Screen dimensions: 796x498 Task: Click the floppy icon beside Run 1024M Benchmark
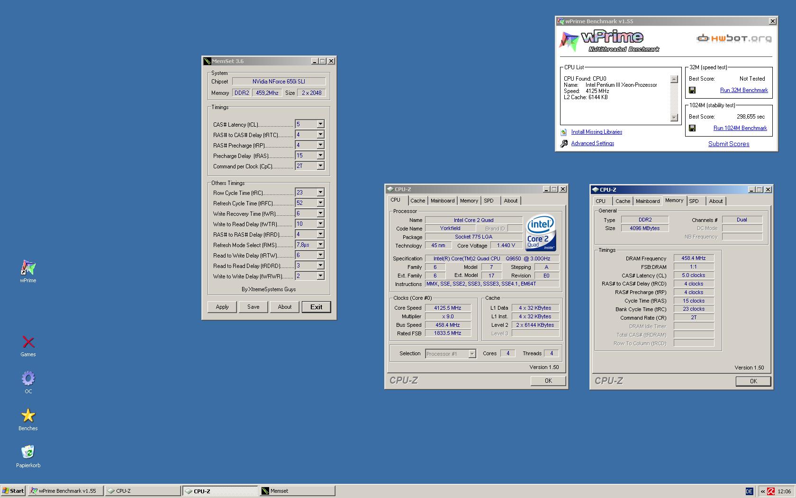[692, 128]
